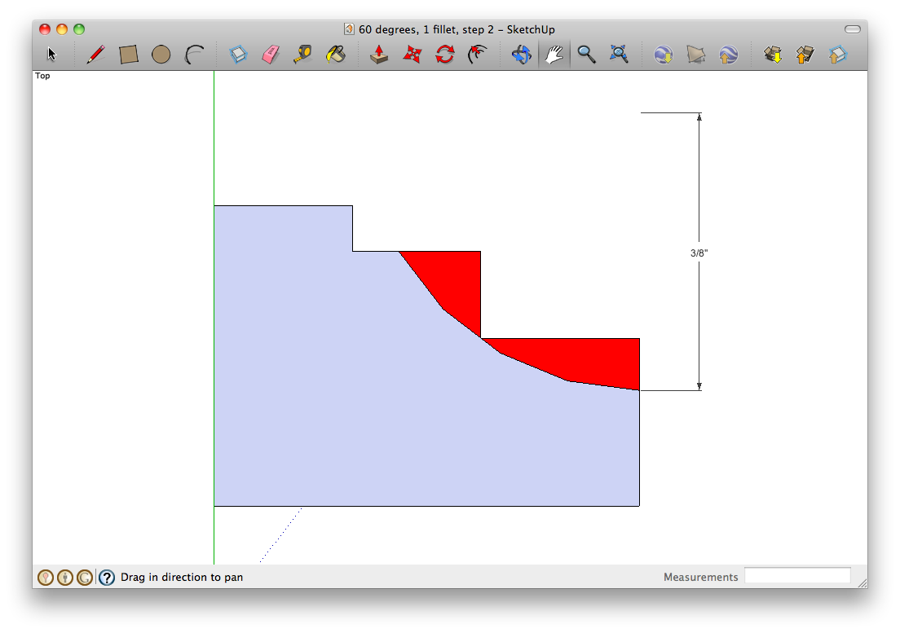Select the Arc tool
The width and height of the screenshot is (900, 633).
pos(194,54)
